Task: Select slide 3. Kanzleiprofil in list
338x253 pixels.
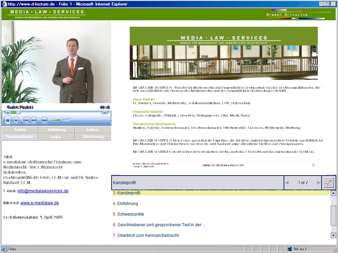Action: (221, 193)
